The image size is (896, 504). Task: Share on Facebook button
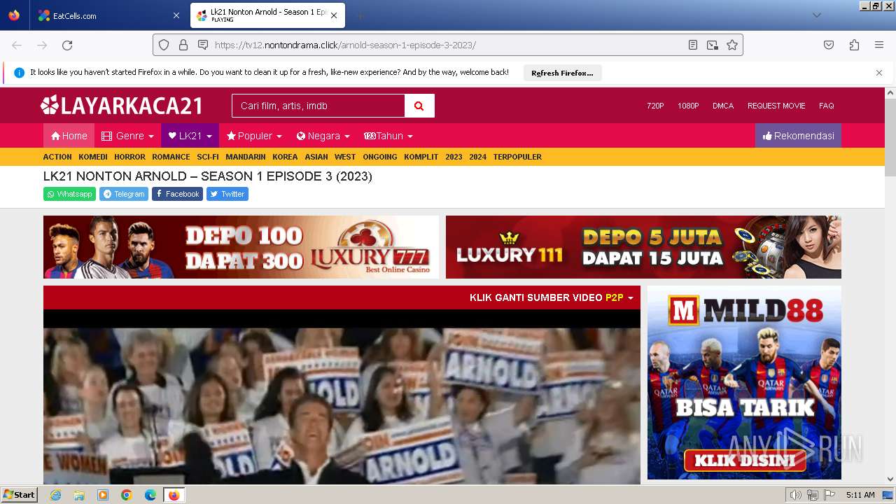[177, 194]
